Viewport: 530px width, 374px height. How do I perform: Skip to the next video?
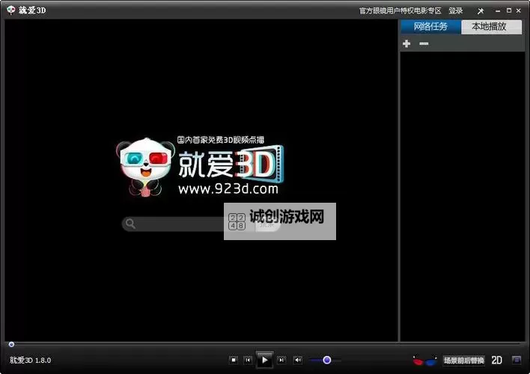click(281, 360)
